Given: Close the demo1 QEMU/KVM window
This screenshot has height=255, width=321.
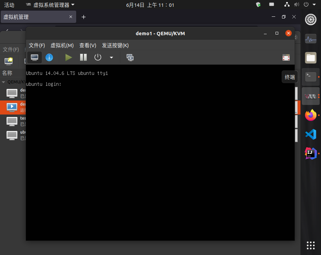Looking at the screenshot, I should point(289,33).
